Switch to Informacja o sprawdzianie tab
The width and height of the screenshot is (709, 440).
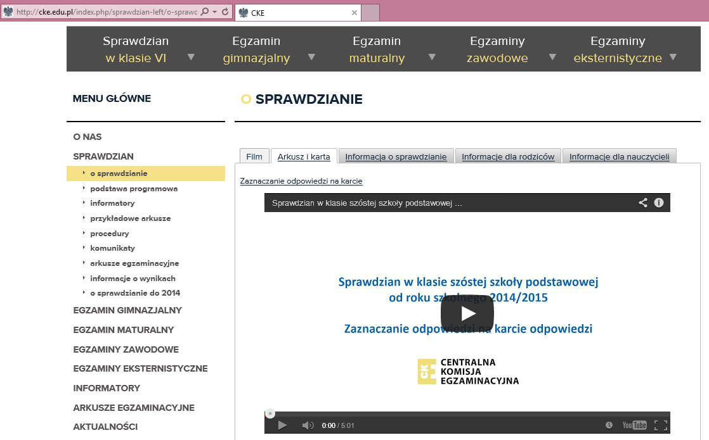[x=396, y=156]
